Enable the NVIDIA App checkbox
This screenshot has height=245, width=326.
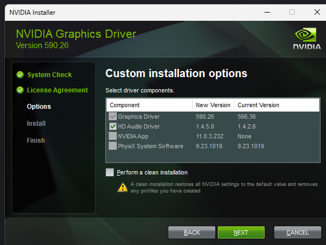pos(113,136)
